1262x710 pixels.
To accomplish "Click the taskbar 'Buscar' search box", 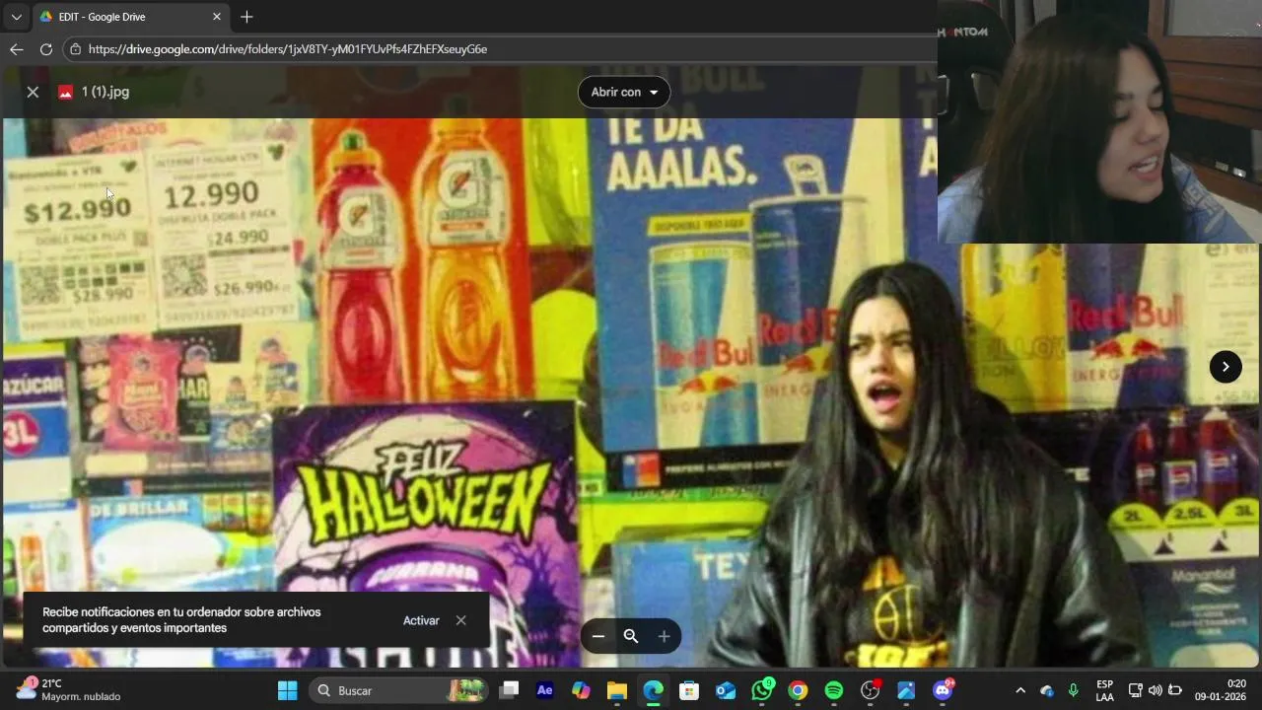I will click(399, 690).
